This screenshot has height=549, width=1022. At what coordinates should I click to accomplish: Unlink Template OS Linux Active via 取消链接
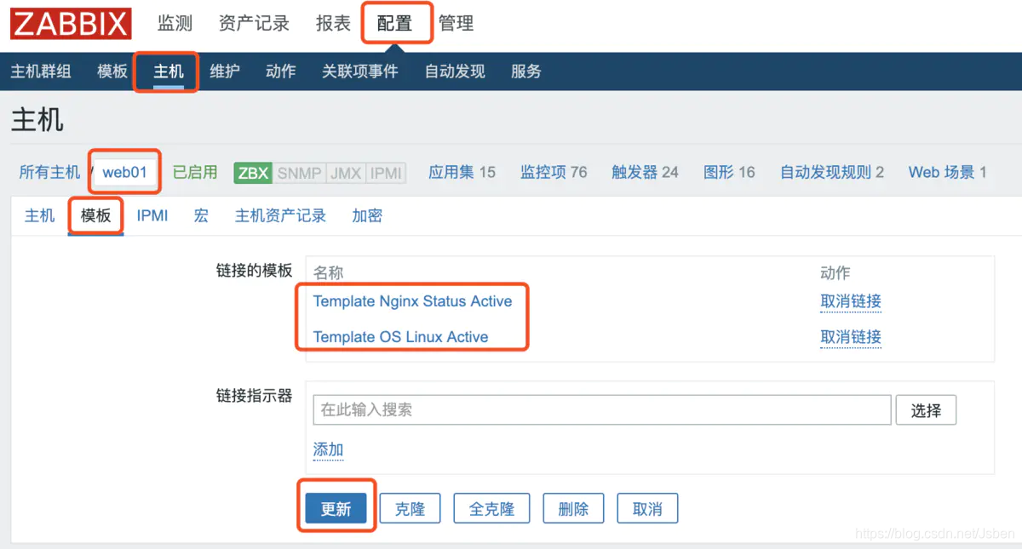coord(851,337)
